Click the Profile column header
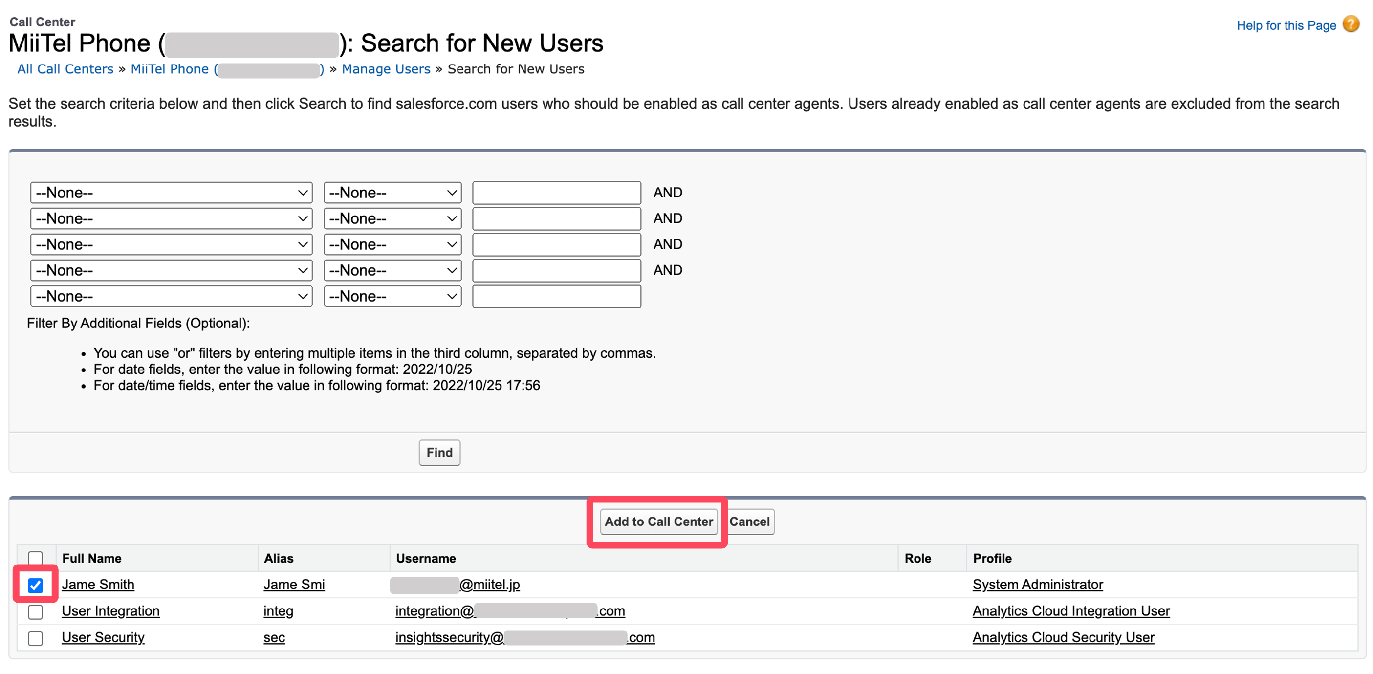Screen dimensions: 1373x674 tap(992, 558)
